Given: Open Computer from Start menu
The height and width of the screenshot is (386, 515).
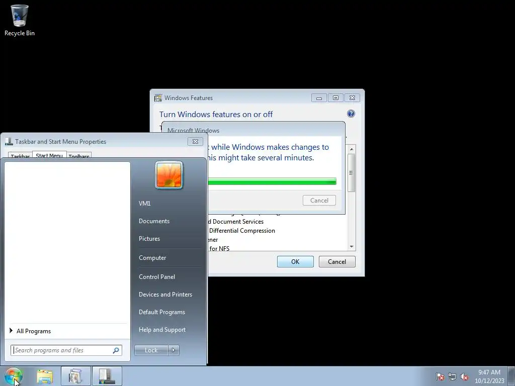Looking at the screenshot, I should (x=152, y=258).
